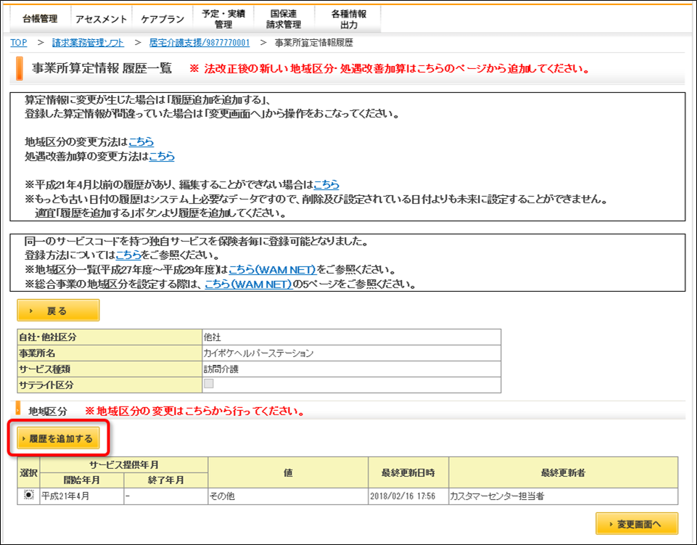Click the 事業所算定情報履歴 breadcrumb text
The height and width of the screenshot is (545, 697).
[x=314, y=43]
